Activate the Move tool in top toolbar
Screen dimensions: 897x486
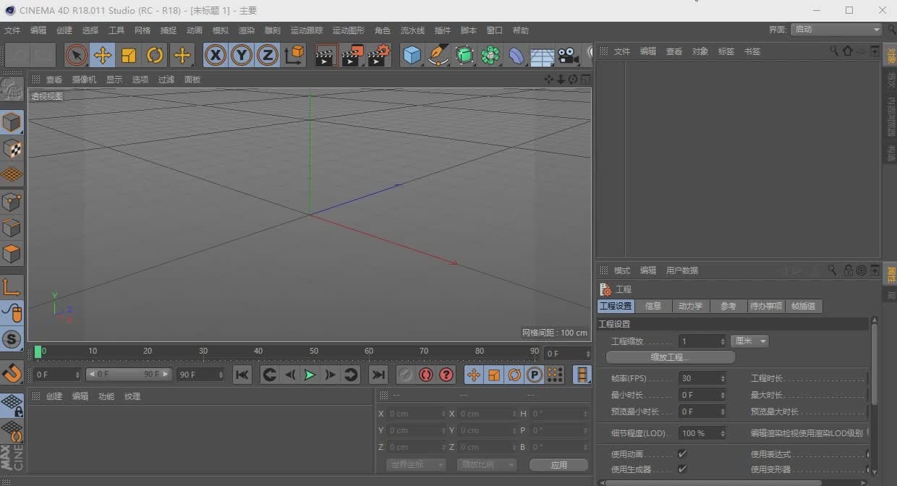point(103,55)
